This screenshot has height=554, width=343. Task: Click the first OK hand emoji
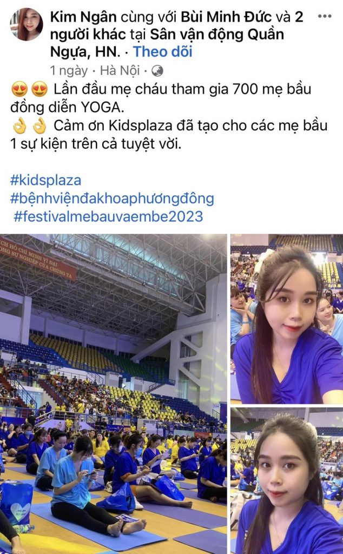coord(19,126)
